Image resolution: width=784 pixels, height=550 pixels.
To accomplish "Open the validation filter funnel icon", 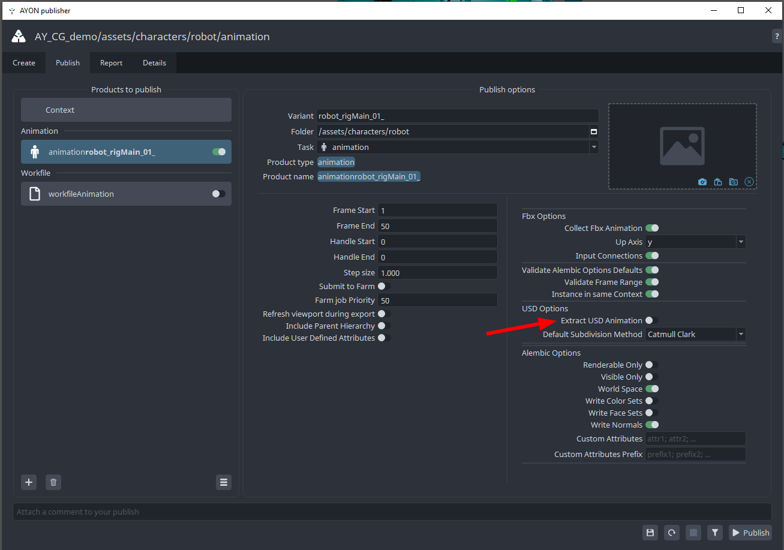I will click(x=714, y=533).
